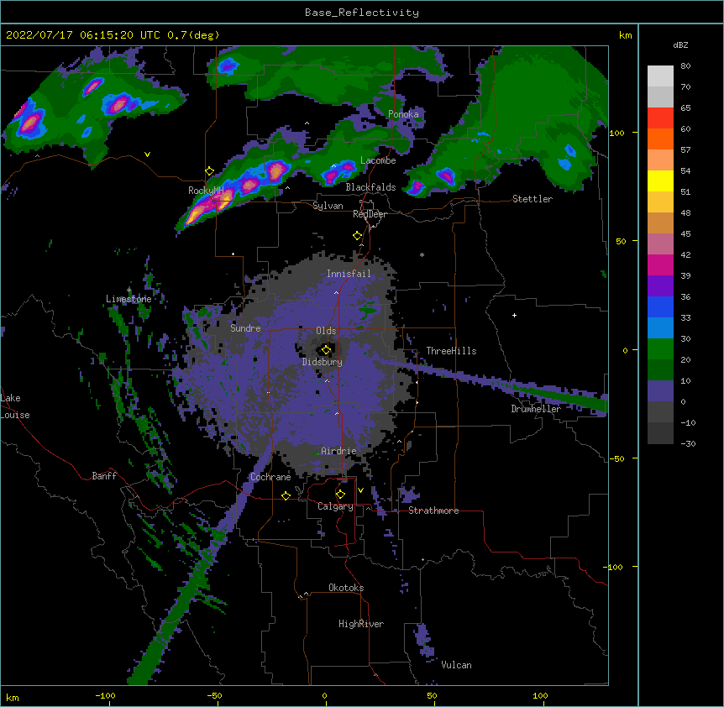
Task: Select the royal blue 33-36 dBZ swatch
Action: click(660, 306)
